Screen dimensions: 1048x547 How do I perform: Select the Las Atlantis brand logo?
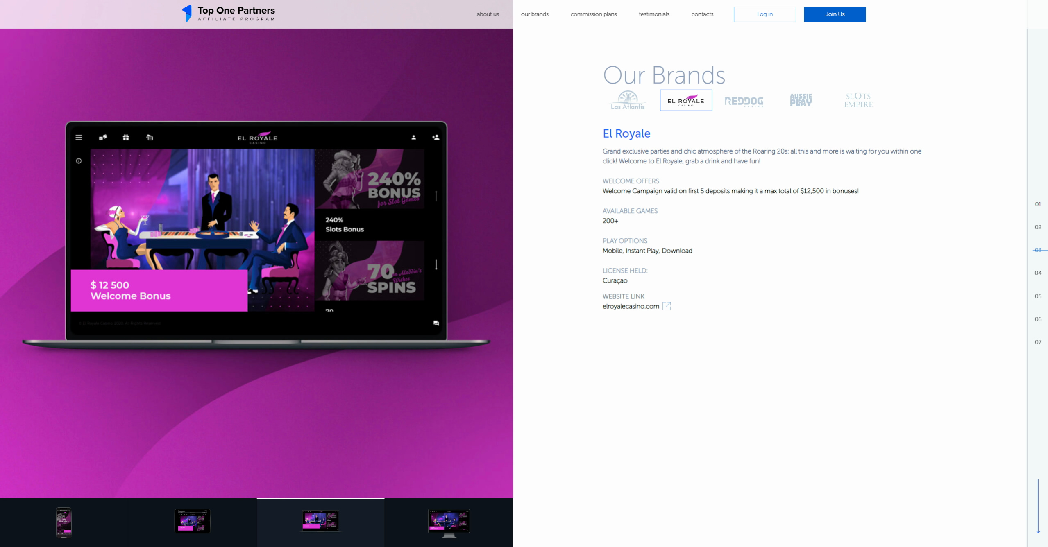628,100
